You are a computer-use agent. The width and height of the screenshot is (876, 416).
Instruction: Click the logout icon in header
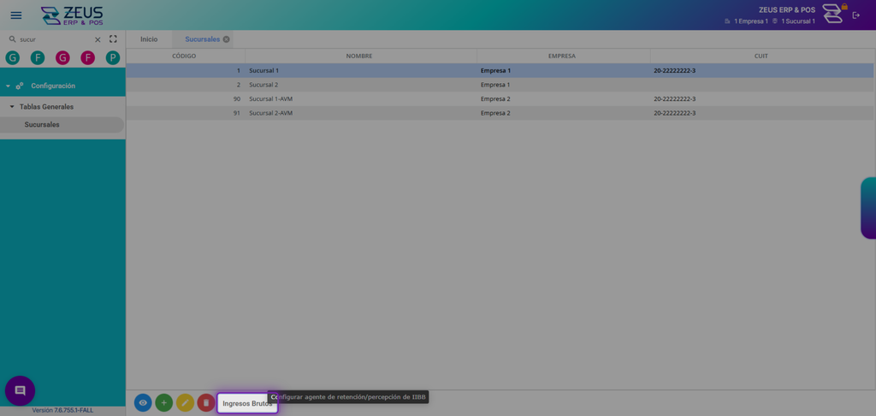[855, 15]
